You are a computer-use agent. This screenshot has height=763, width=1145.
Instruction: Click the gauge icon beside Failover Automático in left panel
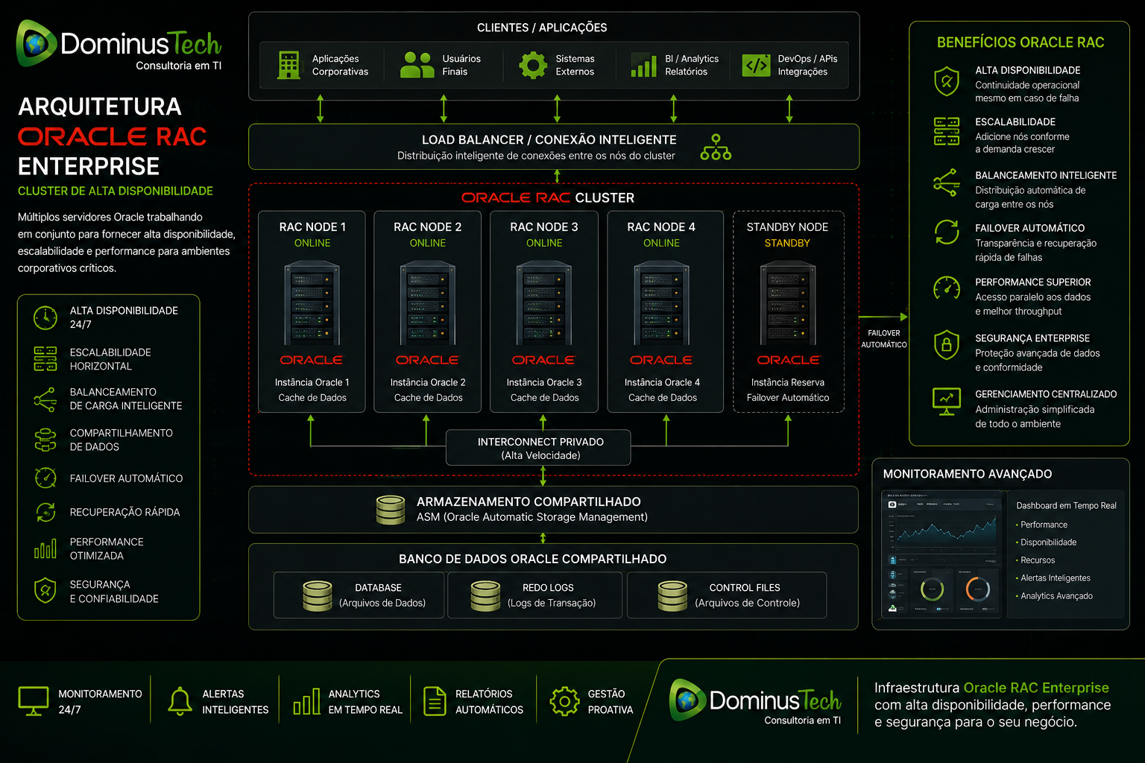(x=45, y=478)
